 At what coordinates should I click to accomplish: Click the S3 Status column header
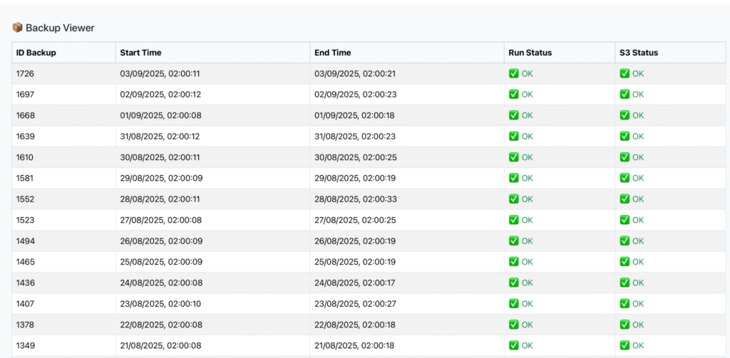coord(639,53)
